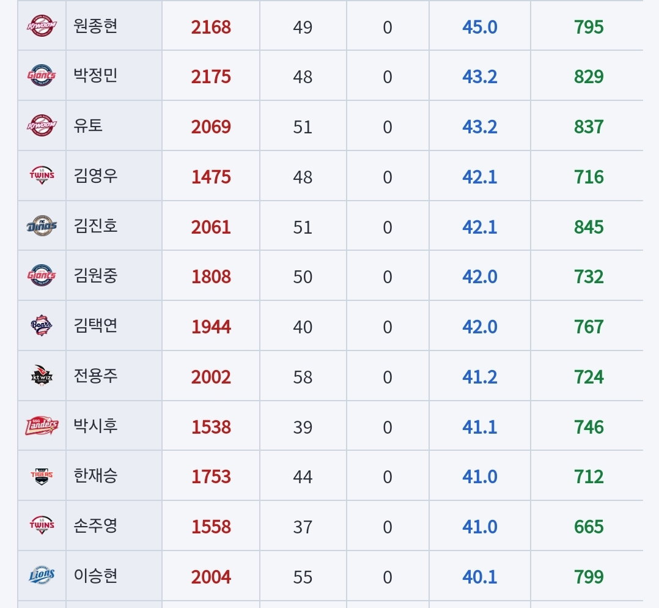659x608 pixels.
Task: Click the KT Wiz logo beside 전용주
Action: (x=42, y=376)
